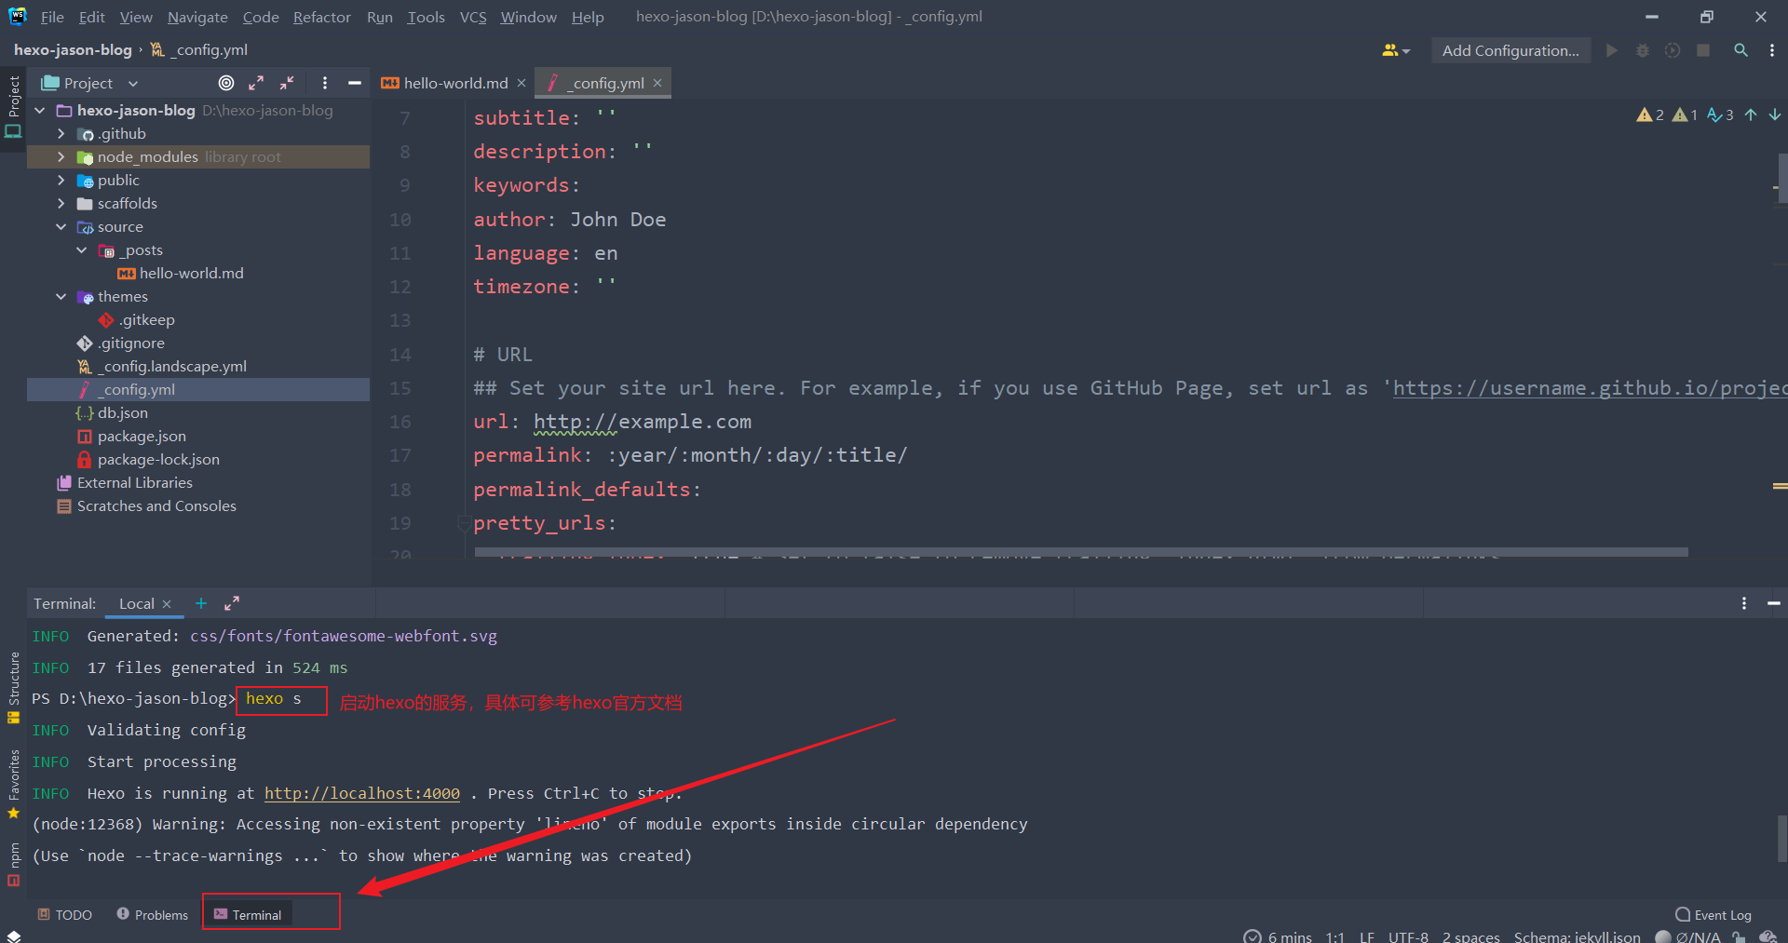Image resolution: width=1788 pixels, height=943 pixels.
Task: Click the LF line separator widget
Action: (x=1366, y=936)
